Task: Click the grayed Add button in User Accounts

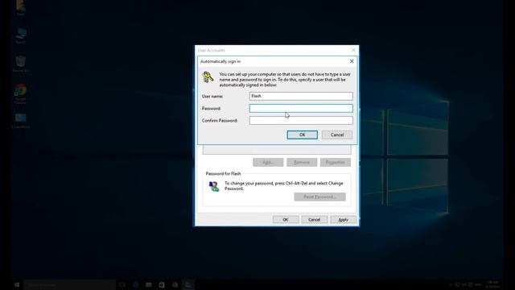Action: (x=268, y=162)
